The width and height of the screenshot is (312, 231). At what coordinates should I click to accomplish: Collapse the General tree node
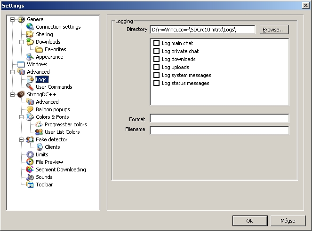(x=12, y=19)
